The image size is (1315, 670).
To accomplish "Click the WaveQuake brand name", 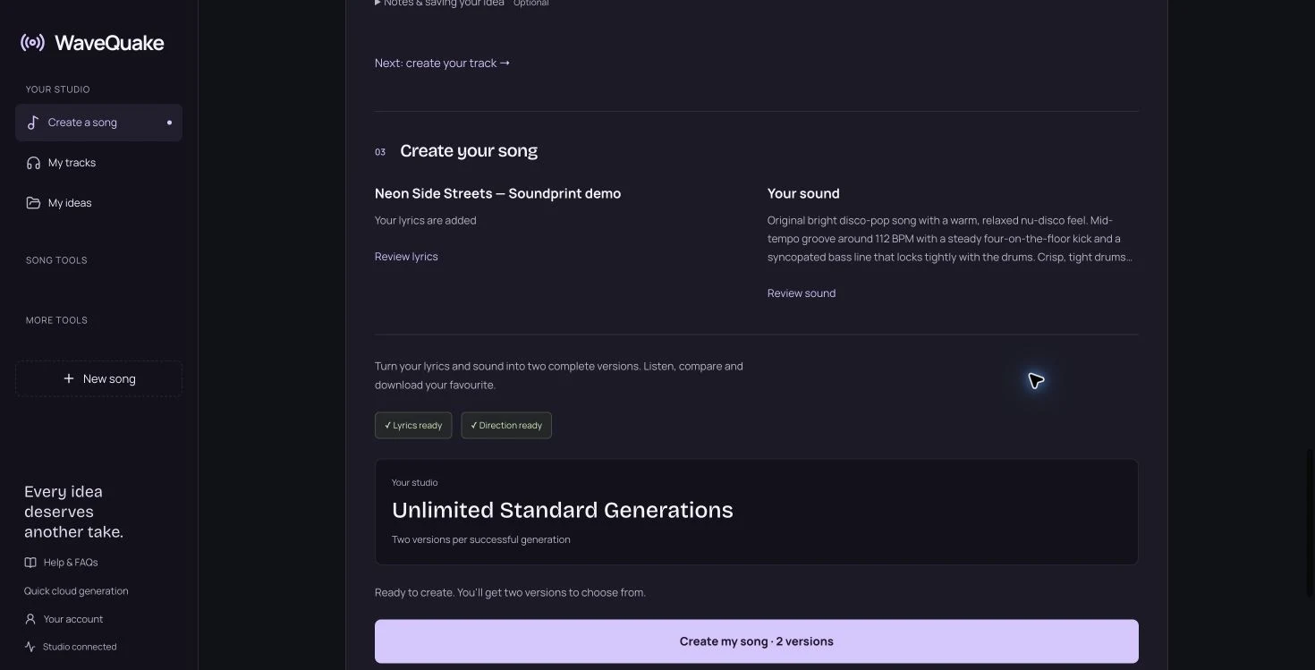I will point(109,43).
